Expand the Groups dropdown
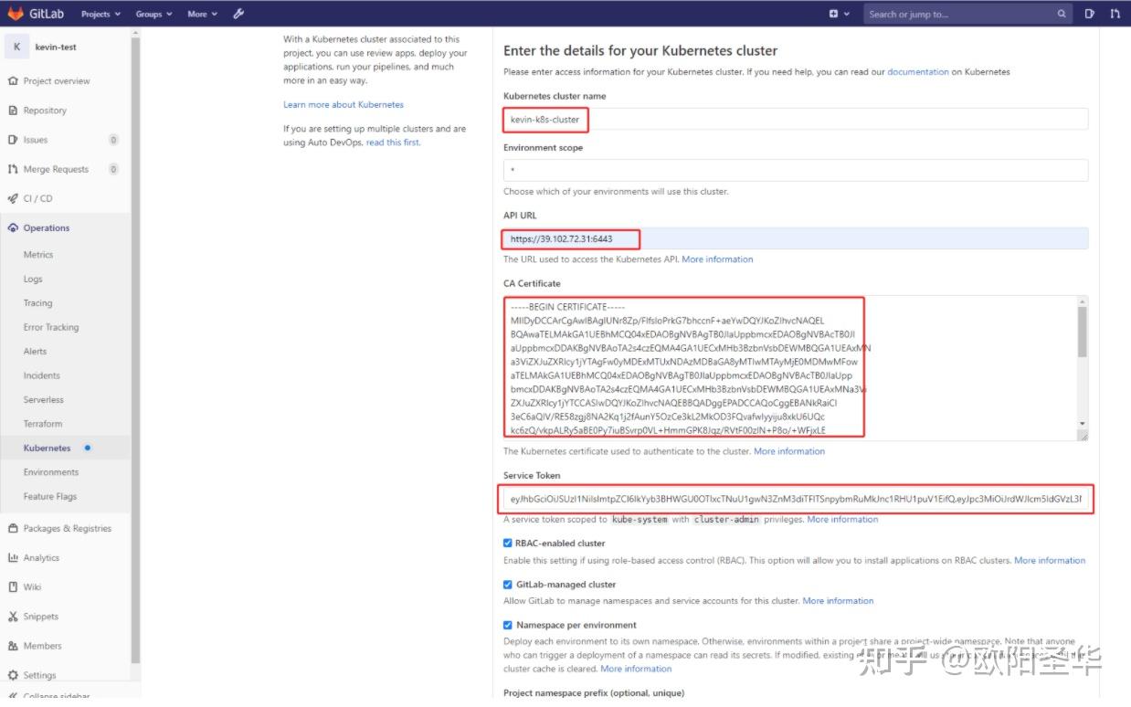The image size is (1131, 707). 153,14
